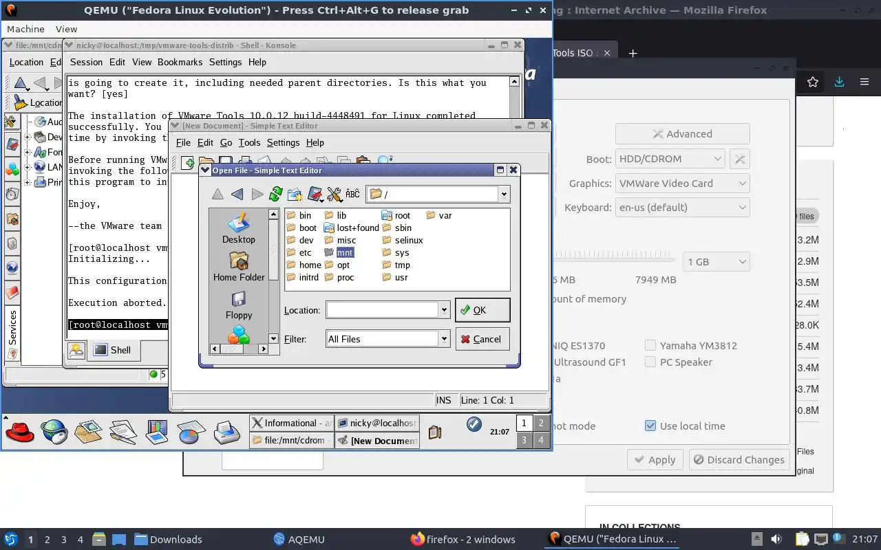Click Cancel in Open File dialog
Screen dimensions: 881x550
pyautogui.click(x=482, y=339)
